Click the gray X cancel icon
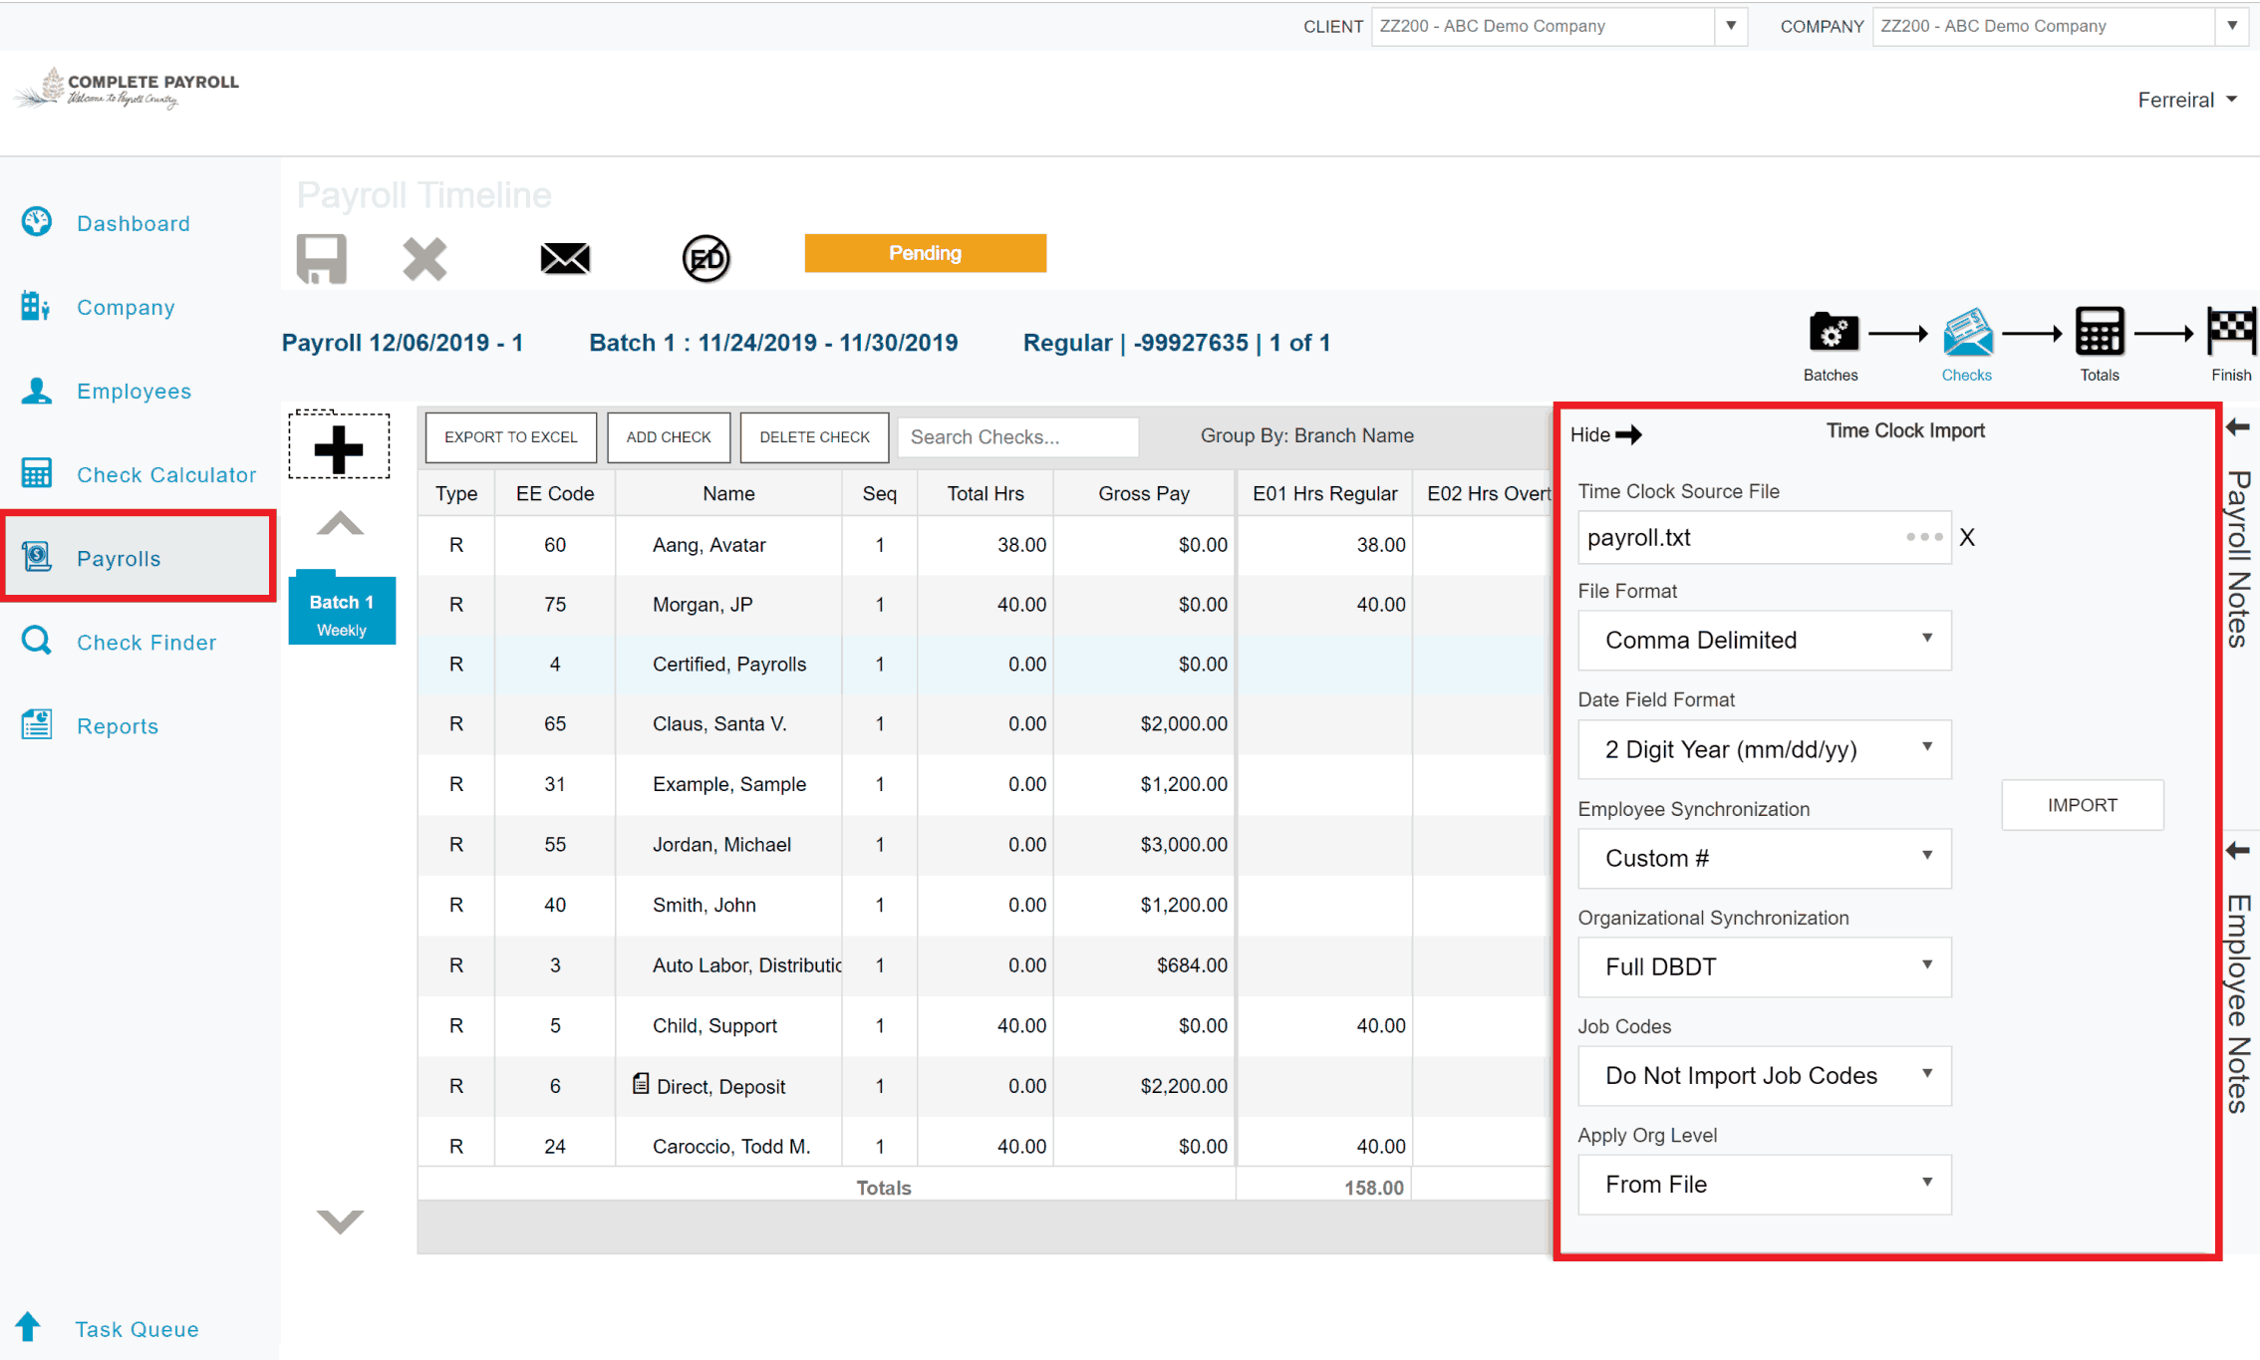Image resolution: width=2260 pixels, height=1360 pixels. [x=424, y=259]
